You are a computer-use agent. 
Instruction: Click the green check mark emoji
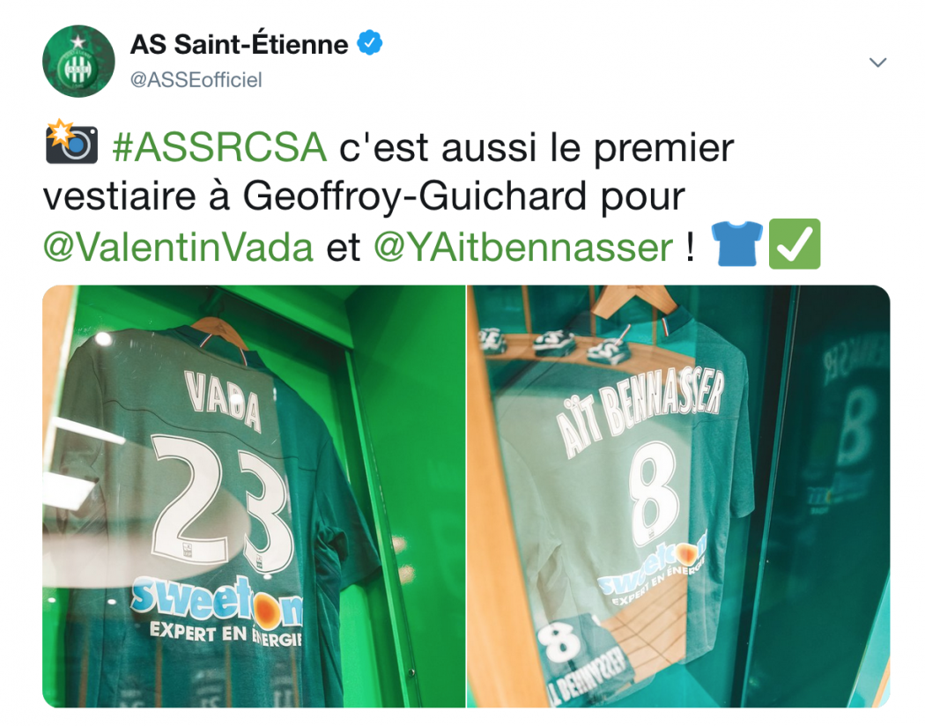[x=795, y=243]
